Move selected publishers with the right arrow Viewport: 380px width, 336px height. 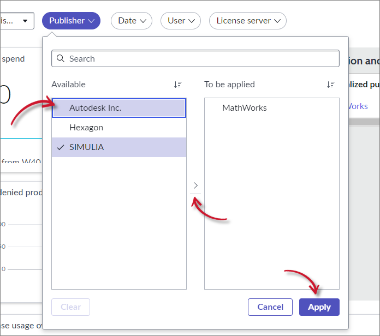195,185
